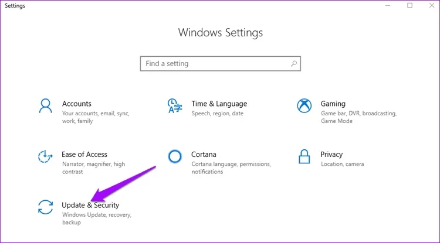Click the 'Game bar, DVR, broadcasting' description text
This screenshot has width=440, height=243.
[358, 113]
